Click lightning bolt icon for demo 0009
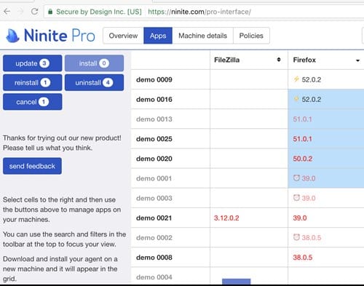 (296, 79)
